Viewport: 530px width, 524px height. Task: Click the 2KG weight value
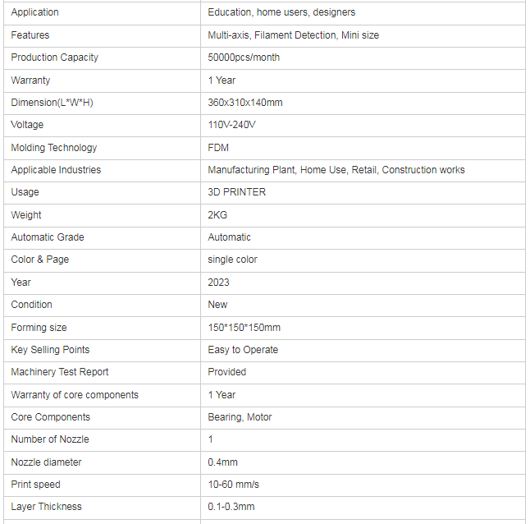coord(217,214)
